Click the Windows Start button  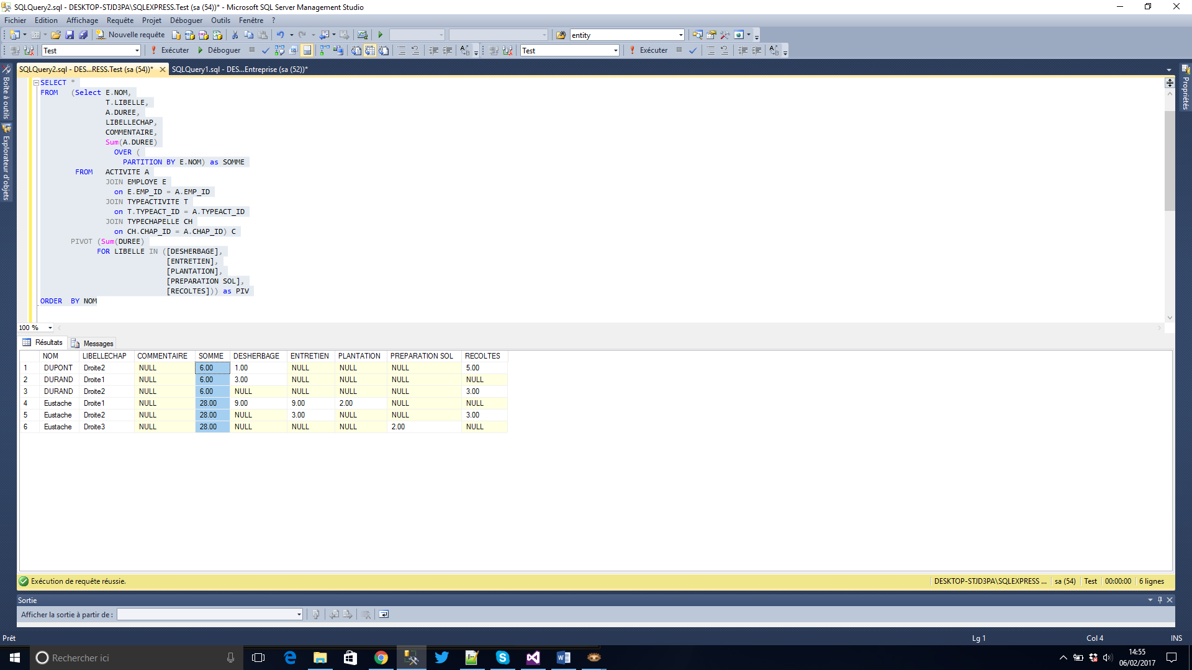[x=15, y=658]
